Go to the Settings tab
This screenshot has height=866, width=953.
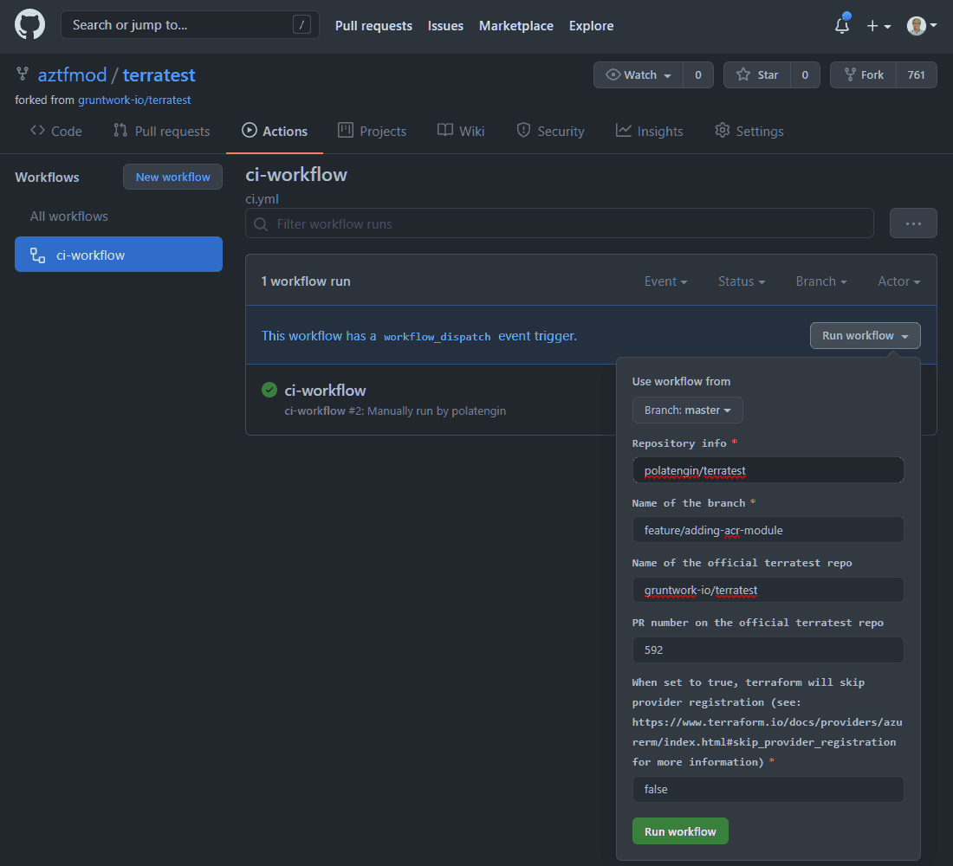coord(749,132)
